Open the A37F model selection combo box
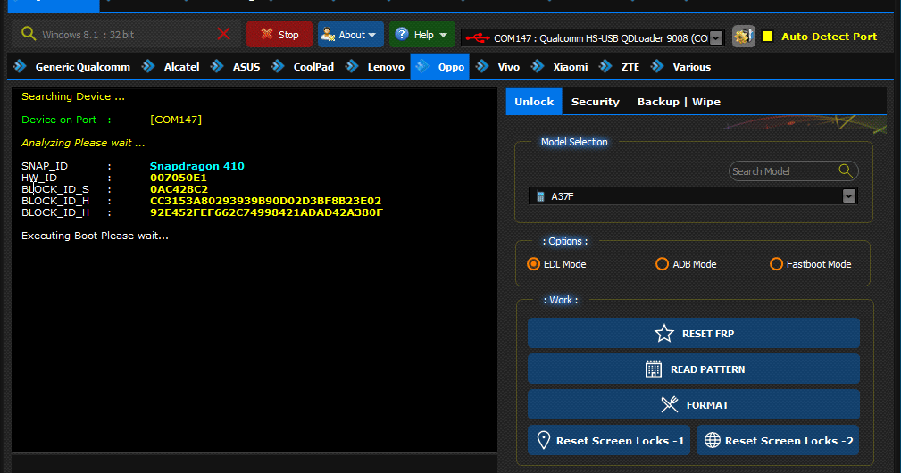 click(x=693, y=196)
